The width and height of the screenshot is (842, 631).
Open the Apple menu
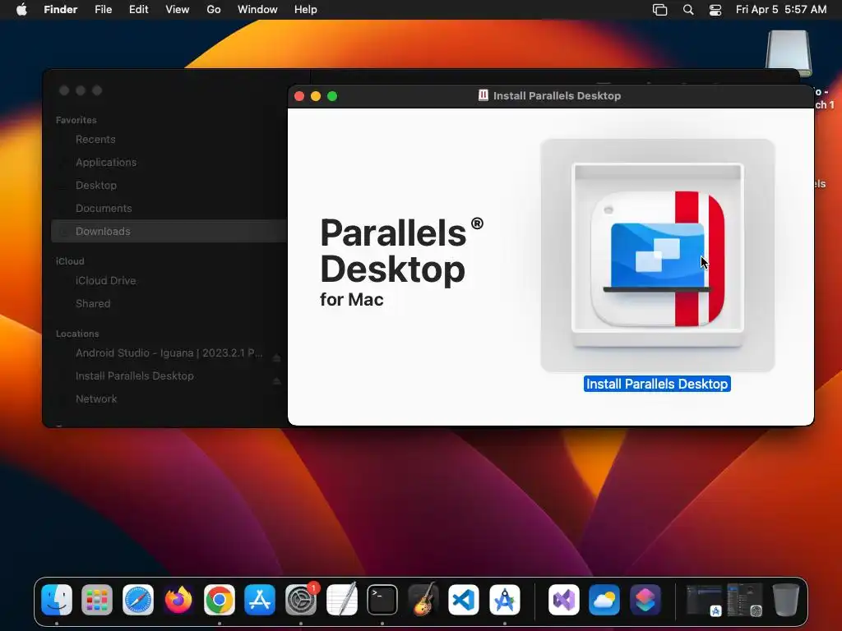(21, 10)
